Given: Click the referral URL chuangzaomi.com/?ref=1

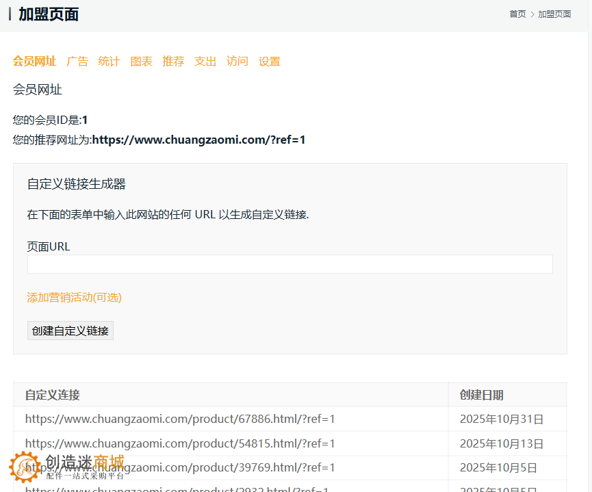Looking at the screenshot, I should (198, 140).
